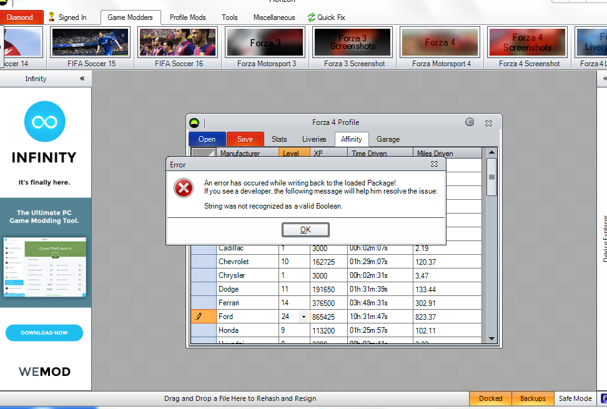Sort by the XP column header

328,153
